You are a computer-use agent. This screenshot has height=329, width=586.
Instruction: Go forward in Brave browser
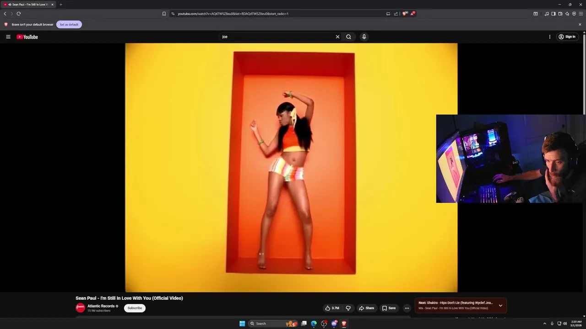point(11,14)
